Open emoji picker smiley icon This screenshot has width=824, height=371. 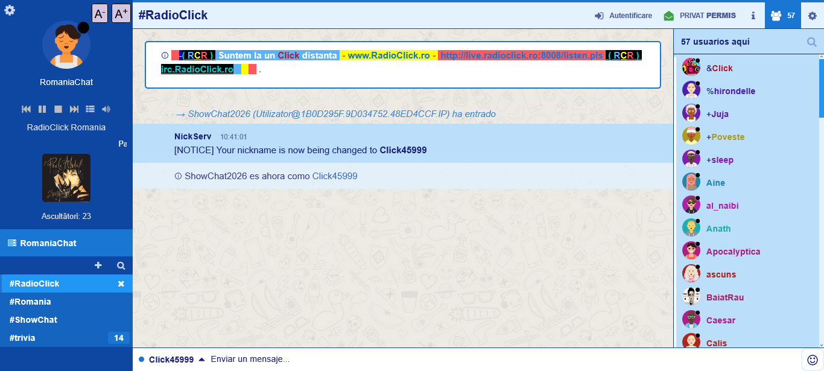(812, 360)
